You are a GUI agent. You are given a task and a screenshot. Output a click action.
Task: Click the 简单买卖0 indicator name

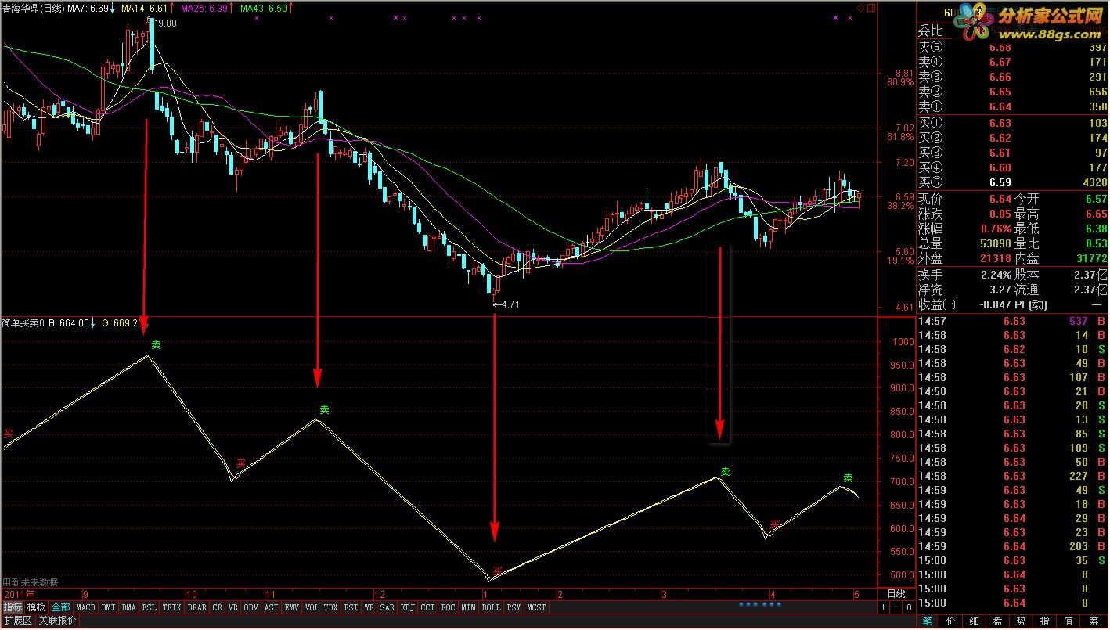(23, 322)
